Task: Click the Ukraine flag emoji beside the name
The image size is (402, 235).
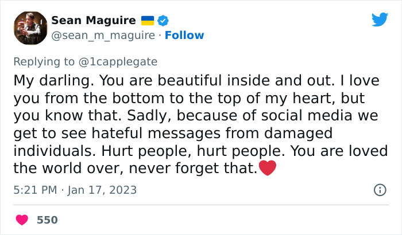Action: [x=147, y=21]
